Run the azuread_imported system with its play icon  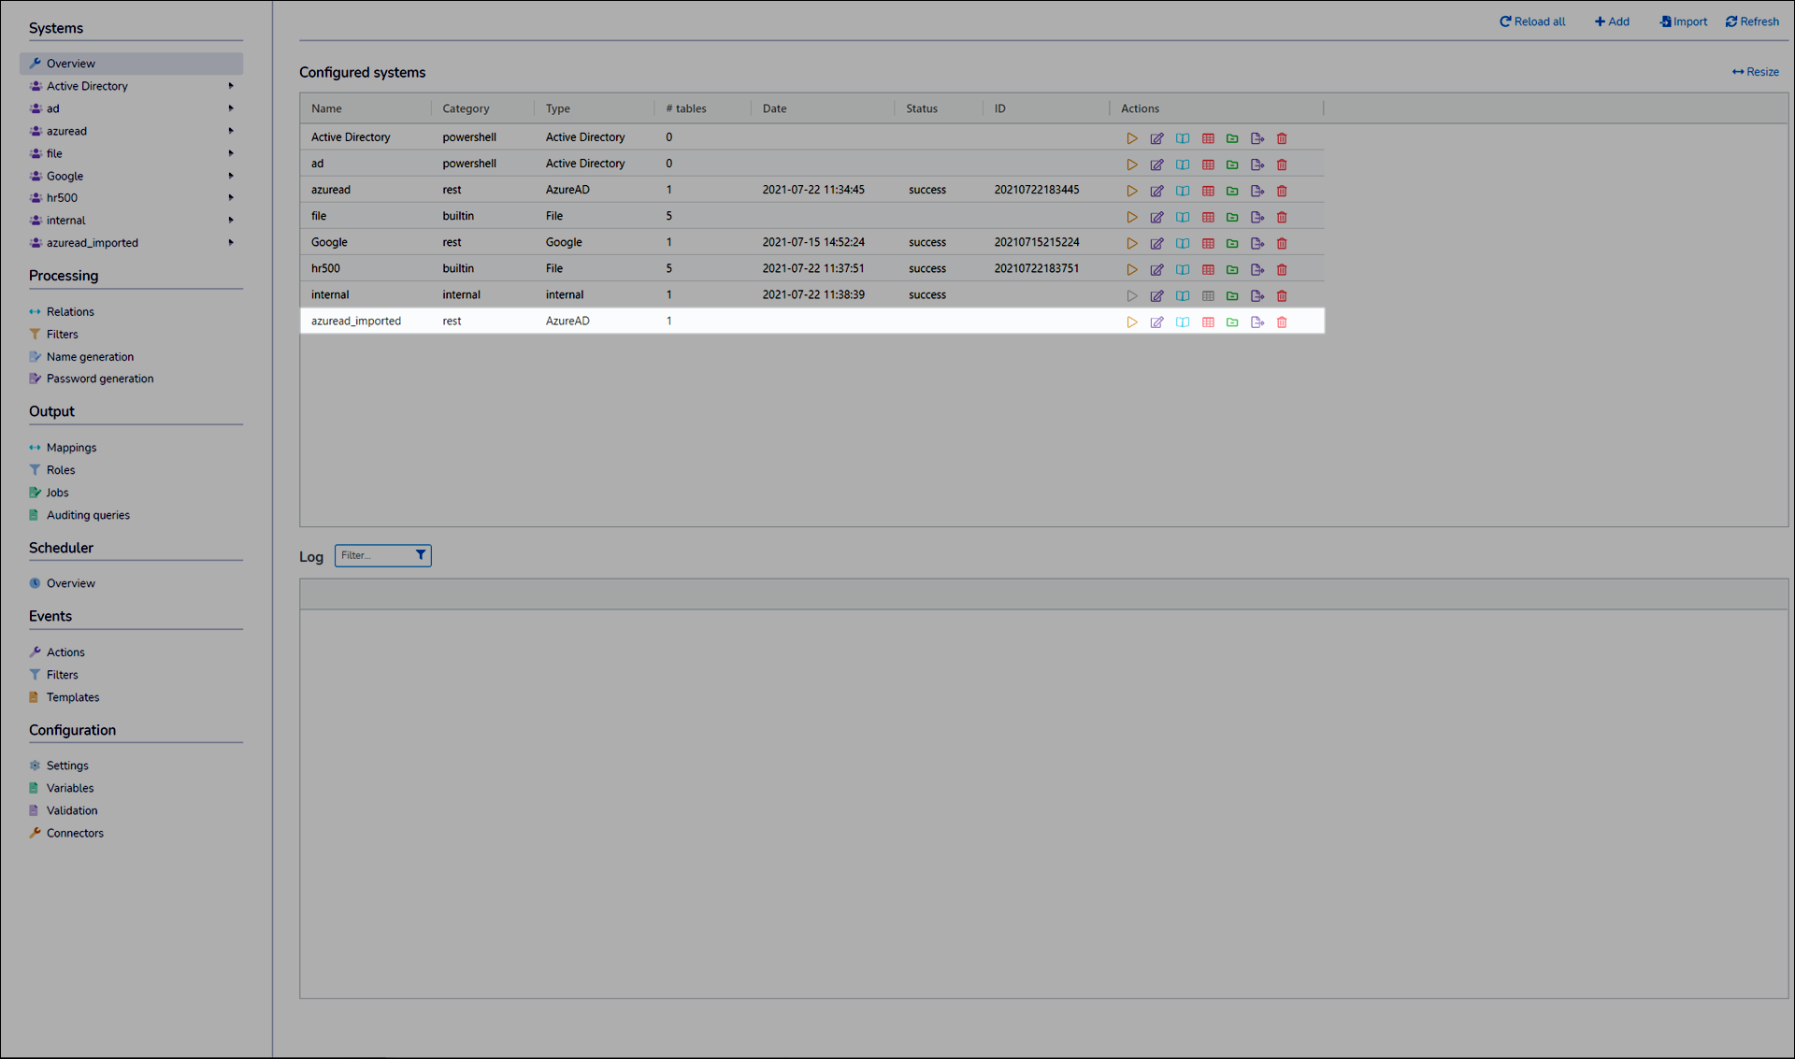click(x=1131, y=322)
